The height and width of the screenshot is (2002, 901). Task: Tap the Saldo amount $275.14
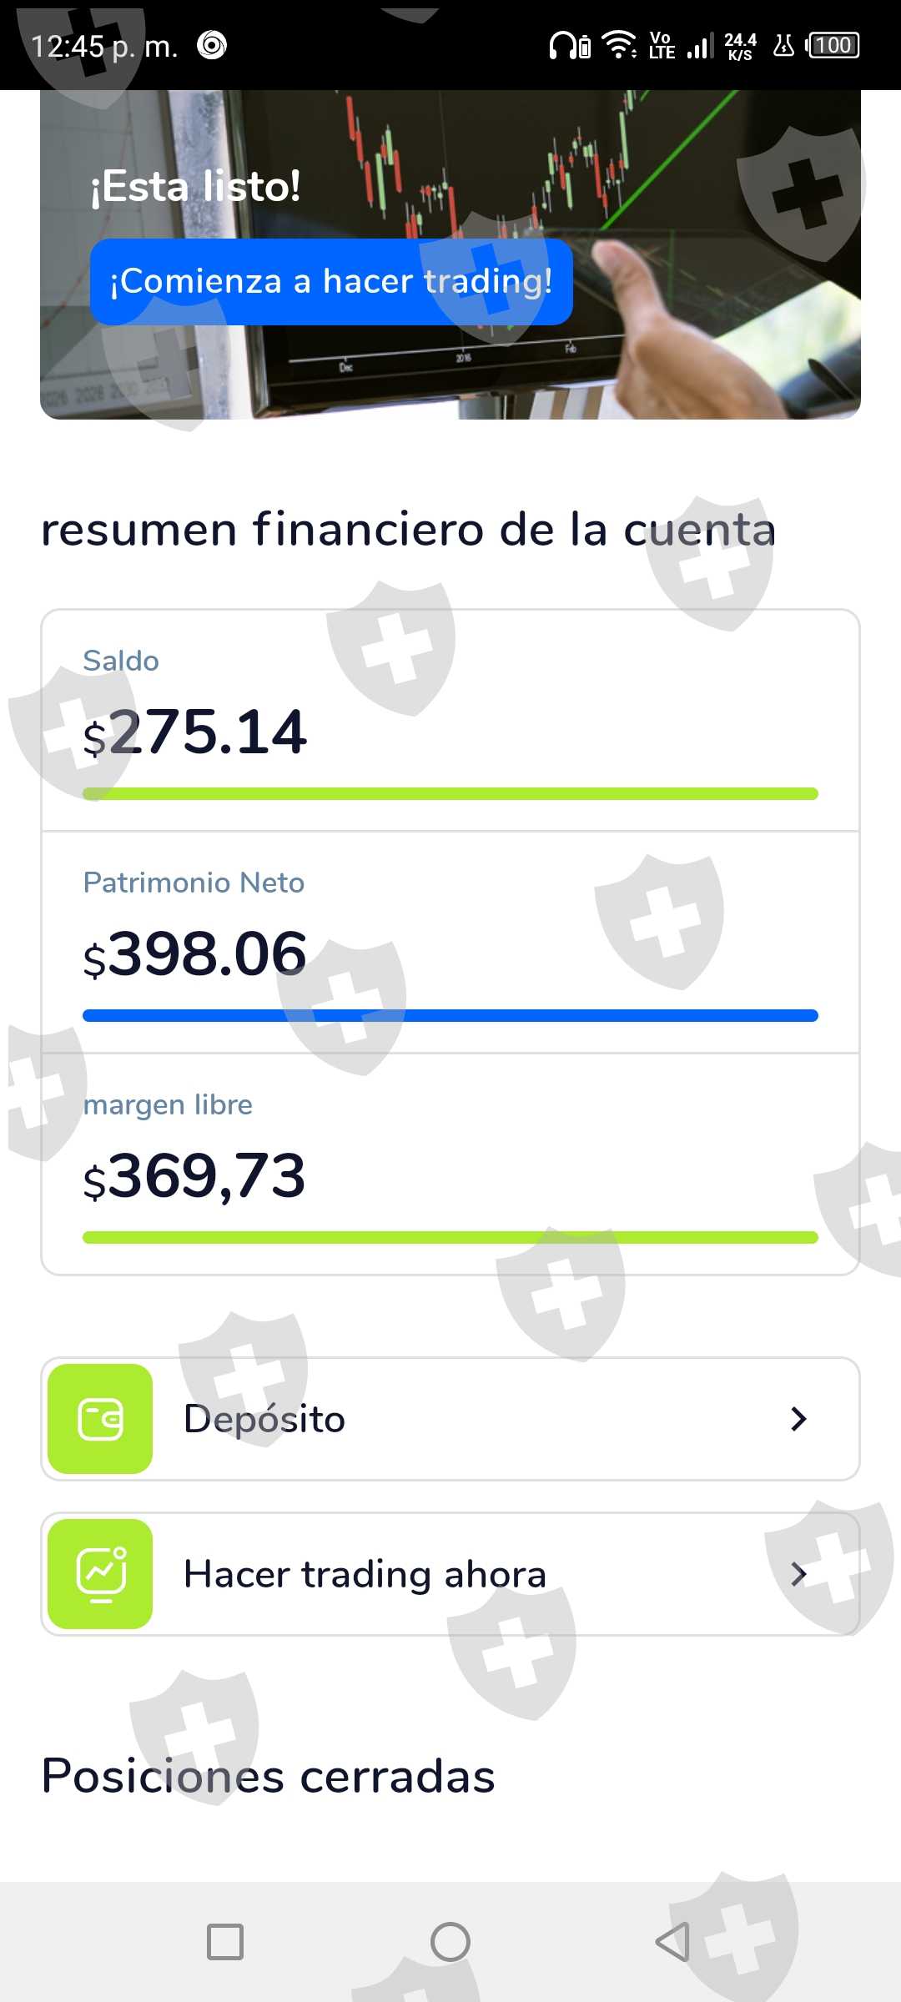pyautogui.click(x=195, y=733)
